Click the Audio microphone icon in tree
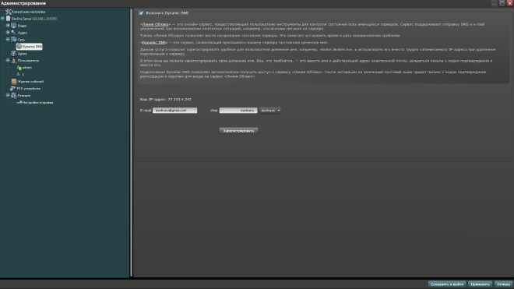514x289 pixels. 14,33
